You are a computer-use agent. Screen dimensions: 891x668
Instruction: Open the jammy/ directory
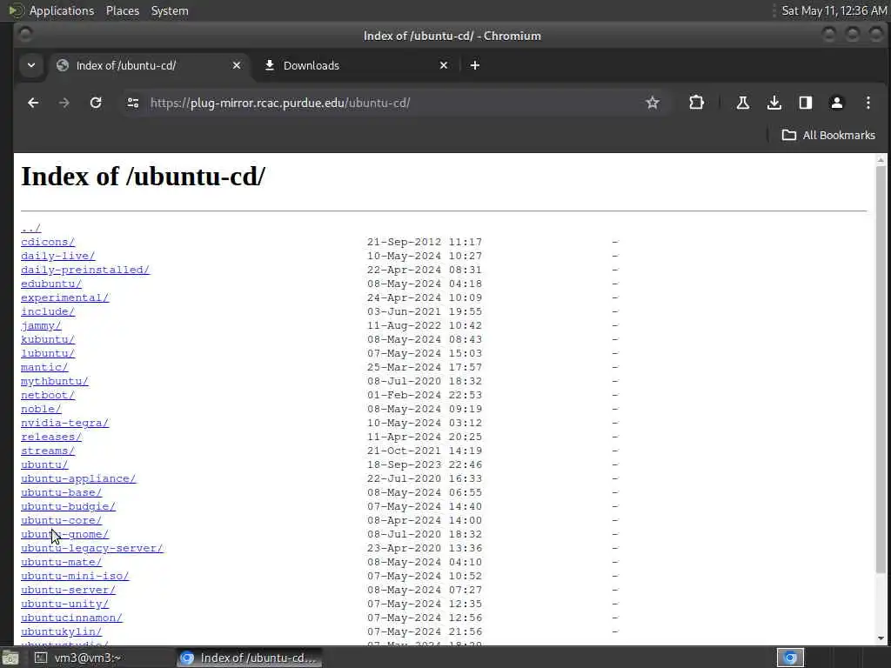[41, 325]
